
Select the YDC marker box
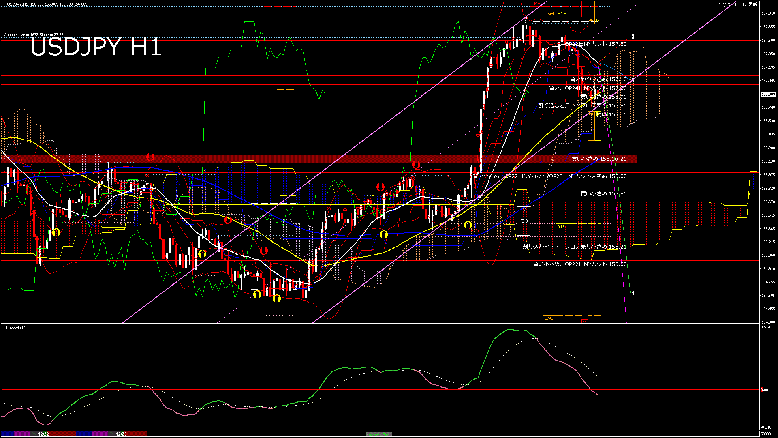[x=523, y=21]
